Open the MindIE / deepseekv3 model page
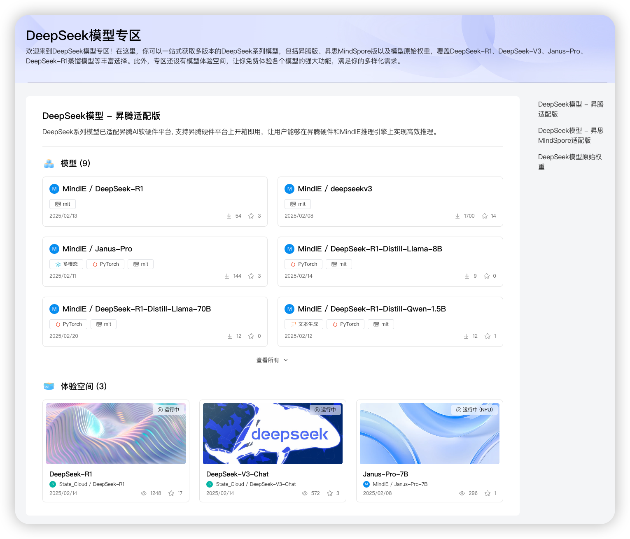The width and height of the screenshot is (630, 539). [335, 189]
